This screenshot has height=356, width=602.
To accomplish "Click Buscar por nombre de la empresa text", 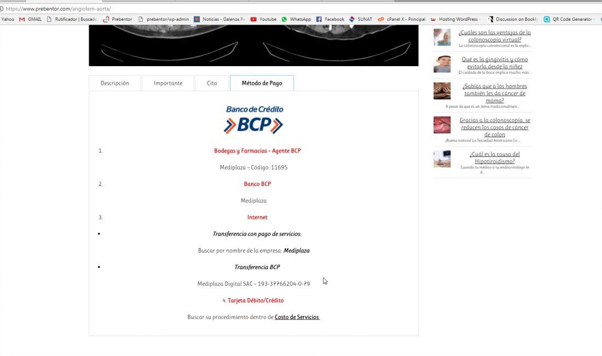I will (x=240, y=250).
